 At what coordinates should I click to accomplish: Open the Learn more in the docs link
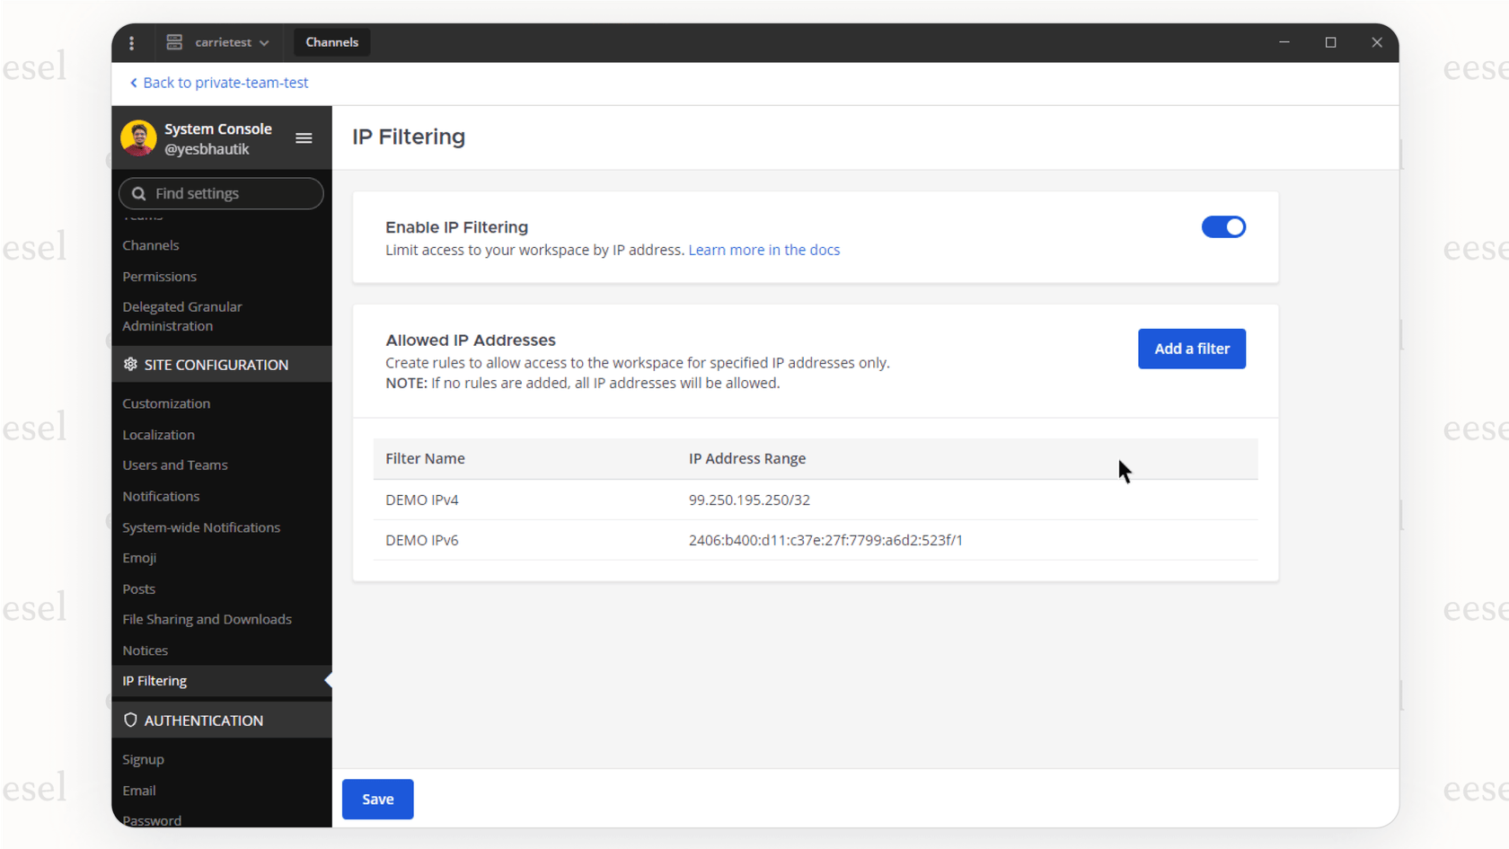(763, 250)
